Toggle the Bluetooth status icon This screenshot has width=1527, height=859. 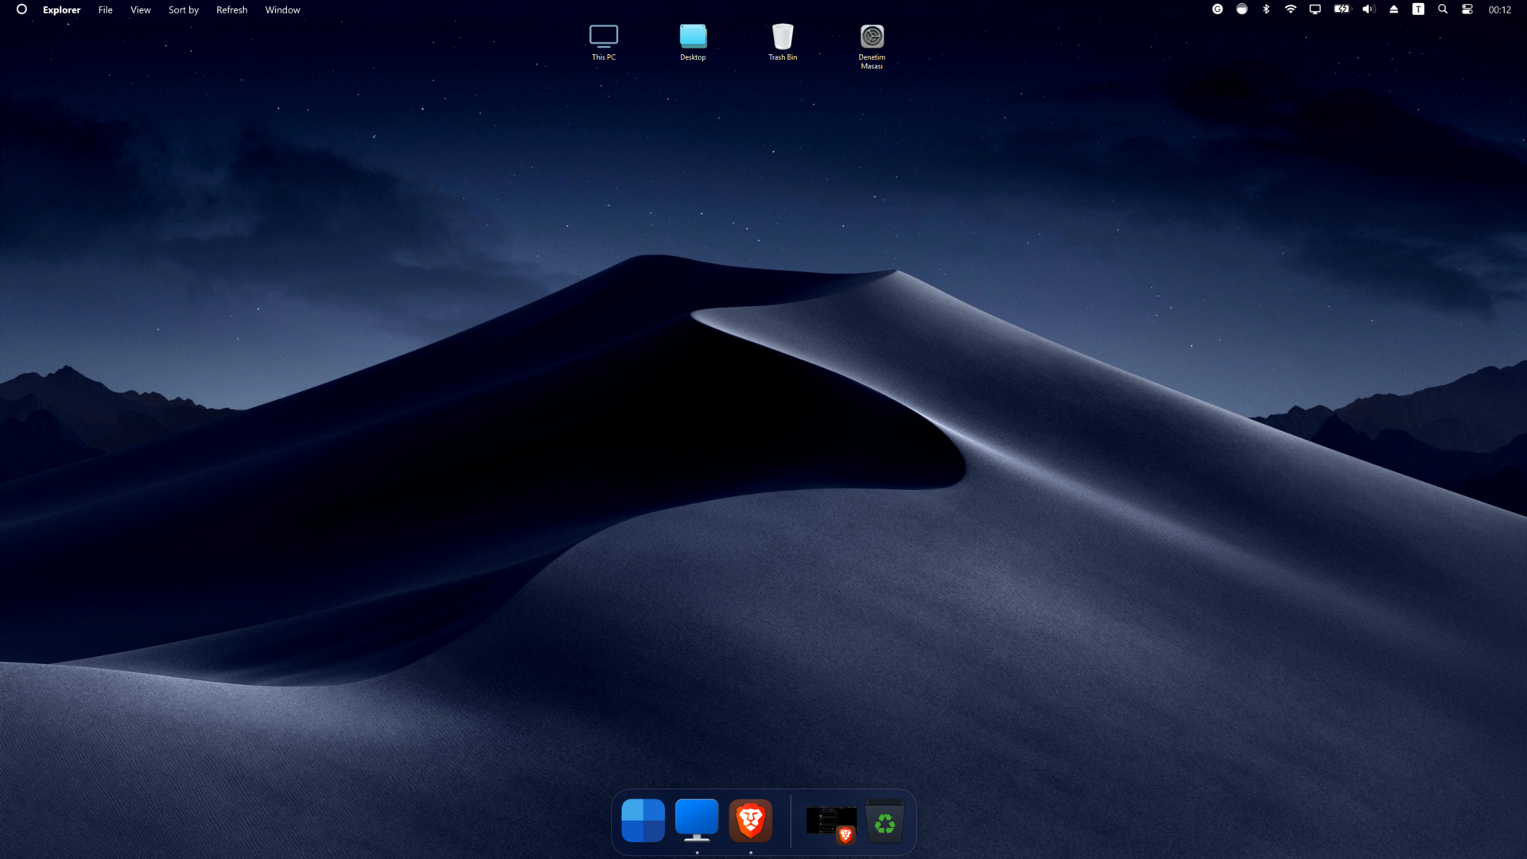[1266, 10]
